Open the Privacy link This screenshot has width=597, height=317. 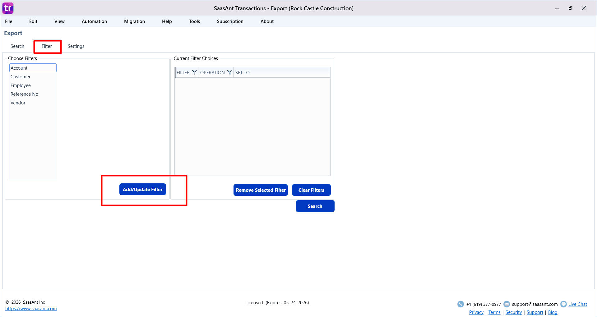point(476,312)
